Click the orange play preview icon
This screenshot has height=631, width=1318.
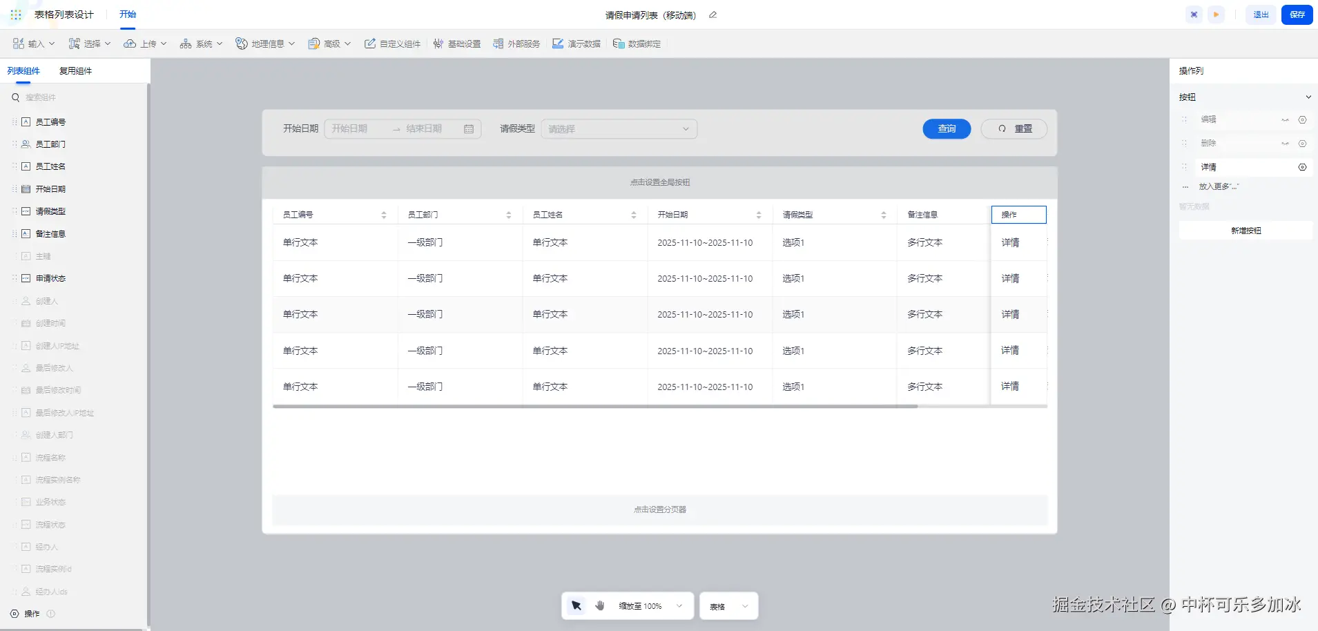tap(1216, 14)
